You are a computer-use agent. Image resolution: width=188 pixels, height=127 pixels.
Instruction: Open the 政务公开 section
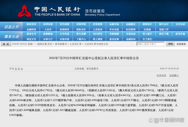click(x=31, y=34)
